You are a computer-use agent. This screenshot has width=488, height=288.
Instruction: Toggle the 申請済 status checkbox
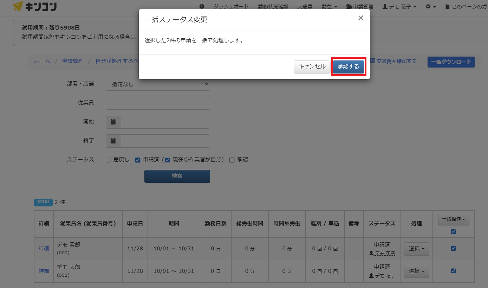pos(138,160)
